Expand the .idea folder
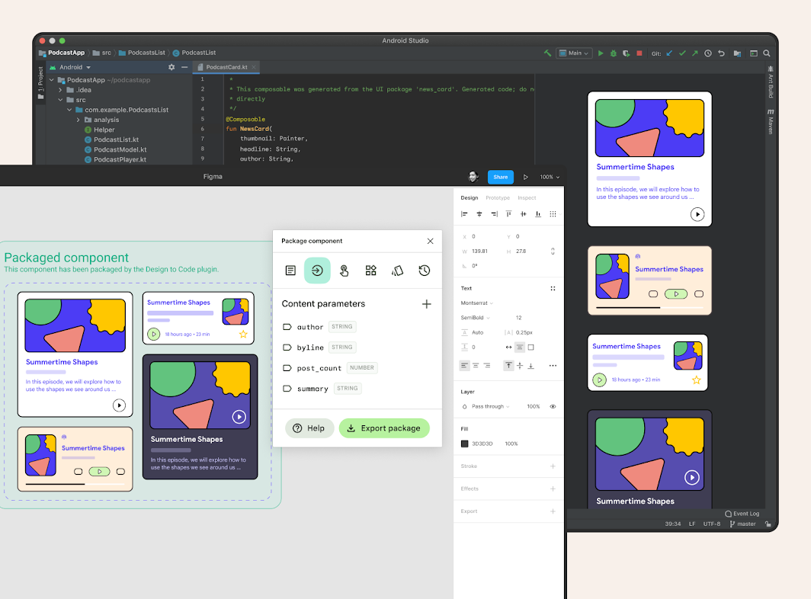Image resolution: width=811 pixels, height=599 pixels. click(60, 89)
